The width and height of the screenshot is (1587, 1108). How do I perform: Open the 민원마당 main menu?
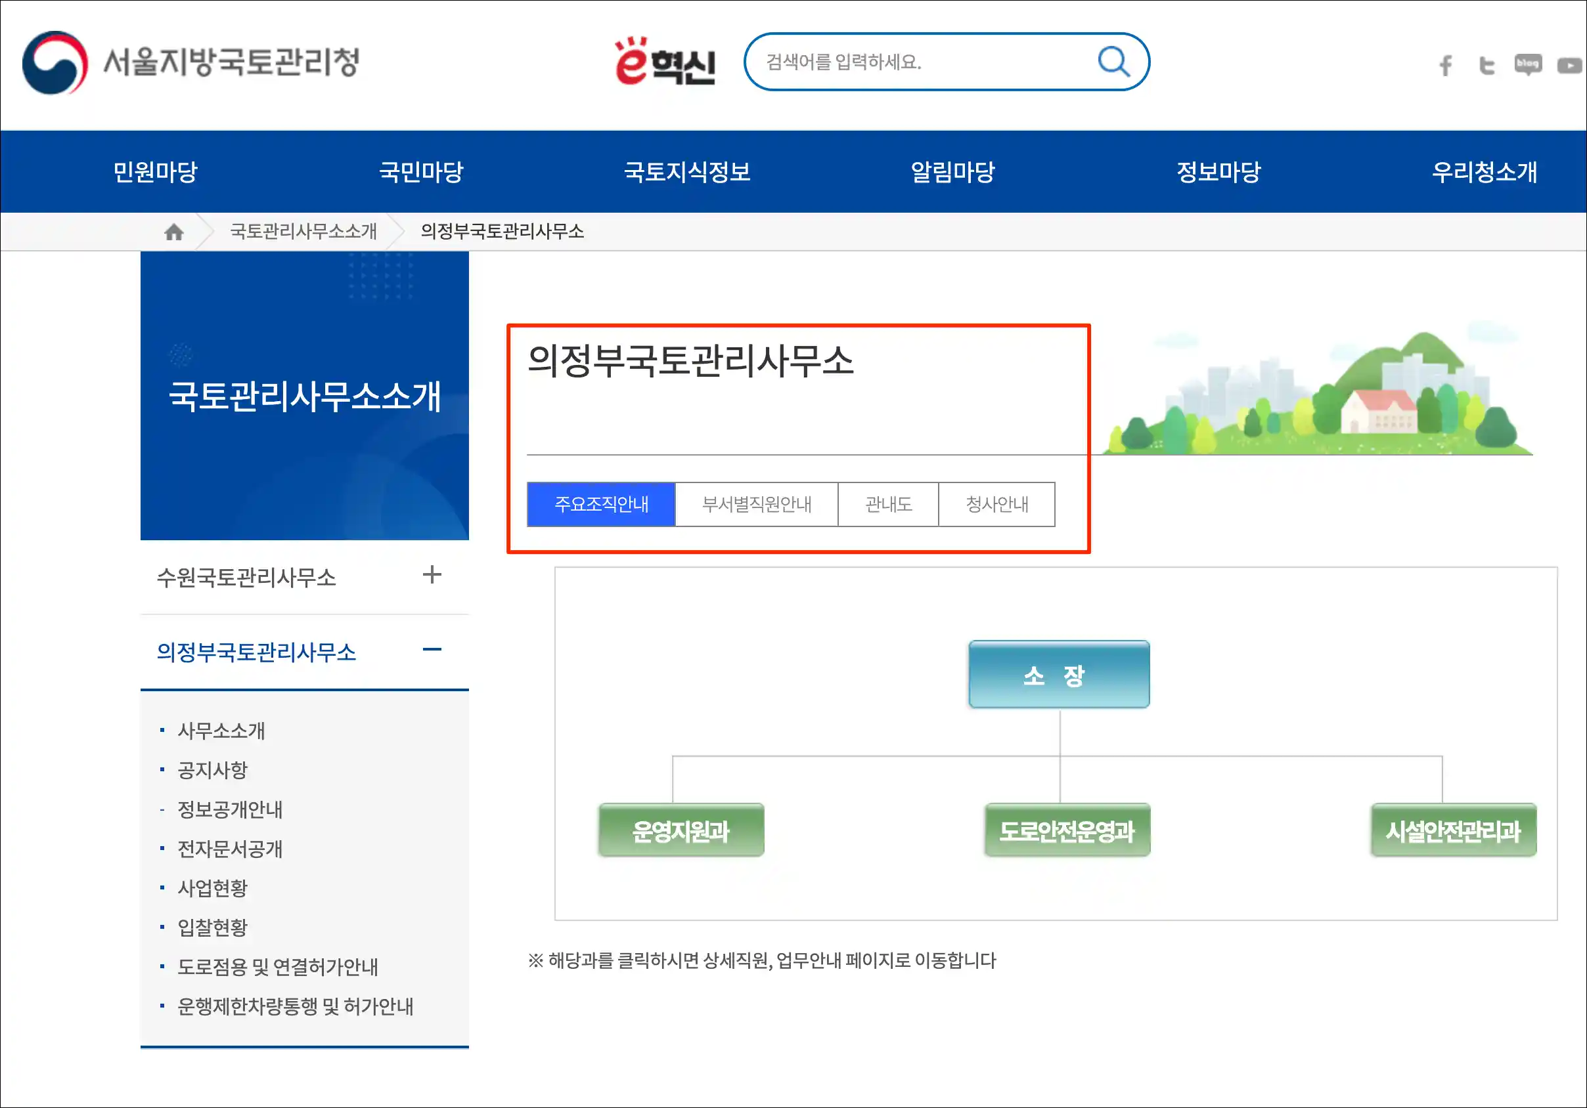coord(156,171)
